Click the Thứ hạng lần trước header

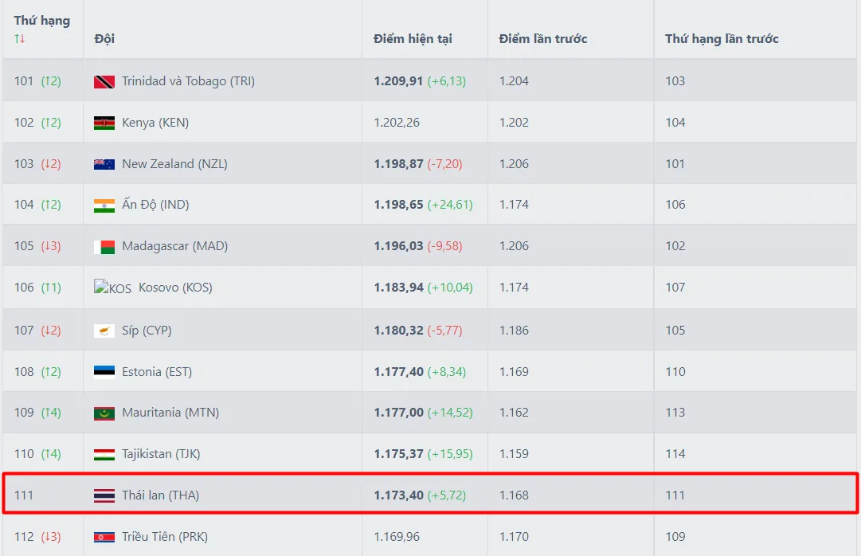(722, 39)
